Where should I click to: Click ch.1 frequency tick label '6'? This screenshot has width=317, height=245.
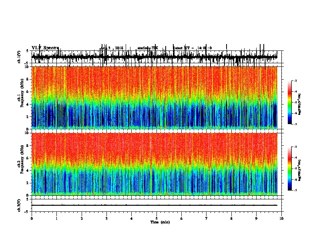pos(28,92)
